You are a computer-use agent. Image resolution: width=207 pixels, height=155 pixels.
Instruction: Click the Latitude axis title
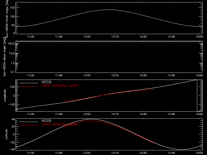click(6, 134)
